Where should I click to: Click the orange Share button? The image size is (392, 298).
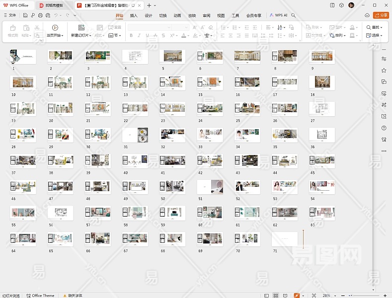pyautogui.click(x=381, y=15)
